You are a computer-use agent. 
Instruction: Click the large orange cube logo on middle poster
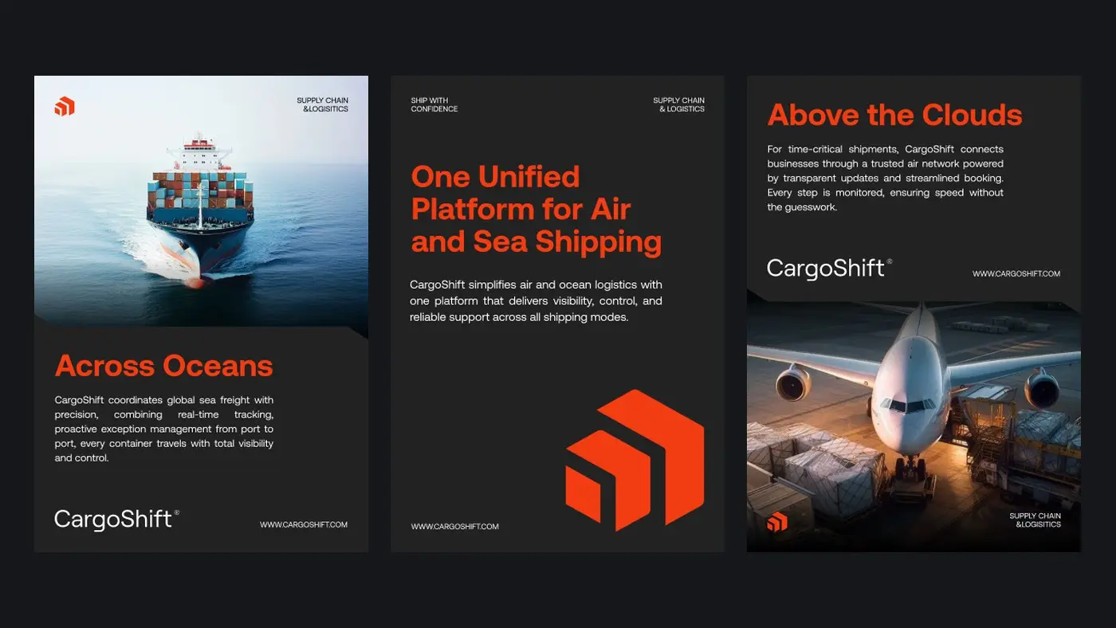pos(635,461)
